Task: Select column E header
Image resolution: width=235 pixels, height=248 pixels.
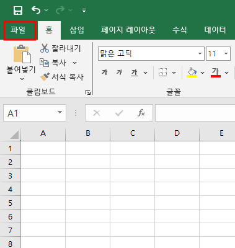Action: pos(217,133)
